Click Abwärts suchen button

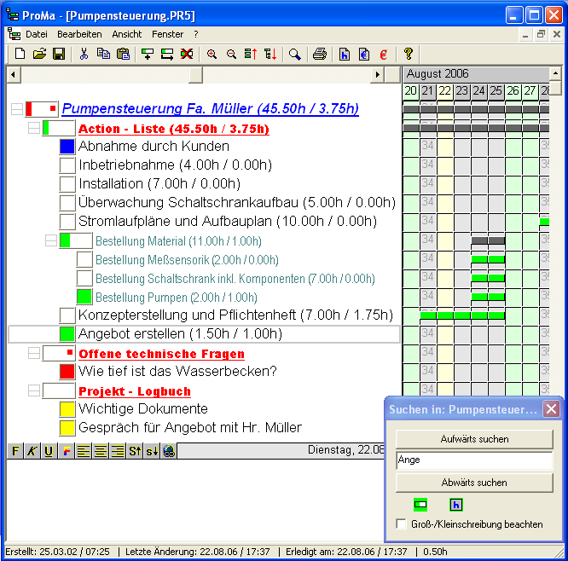(474, 483)
